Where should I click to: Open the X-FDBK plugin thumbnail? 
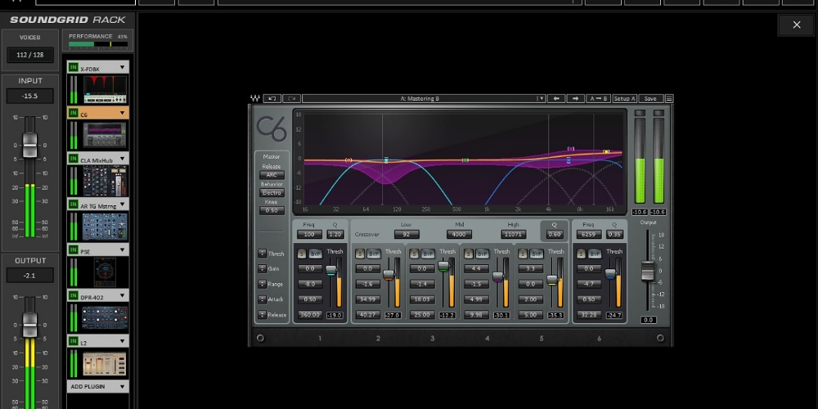(105, 89)
